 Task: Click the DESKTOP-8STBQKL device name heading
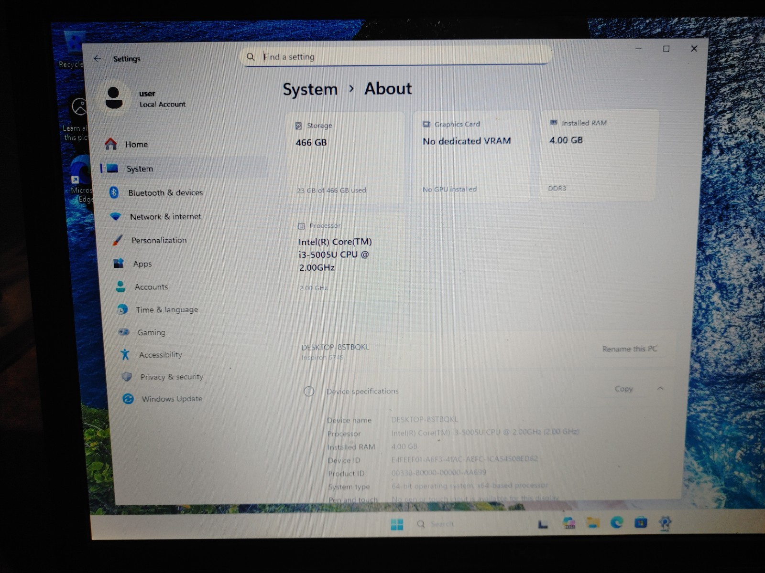click(x=335, y=347)
